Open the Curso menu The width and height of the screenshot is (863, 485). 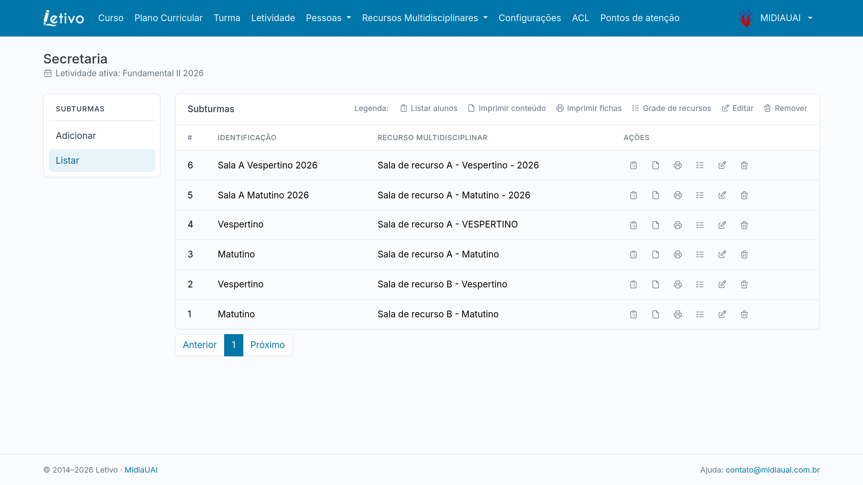[111, 18]
